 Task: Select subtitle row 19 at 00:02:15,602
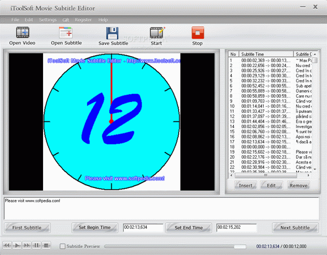click(270, 152)
